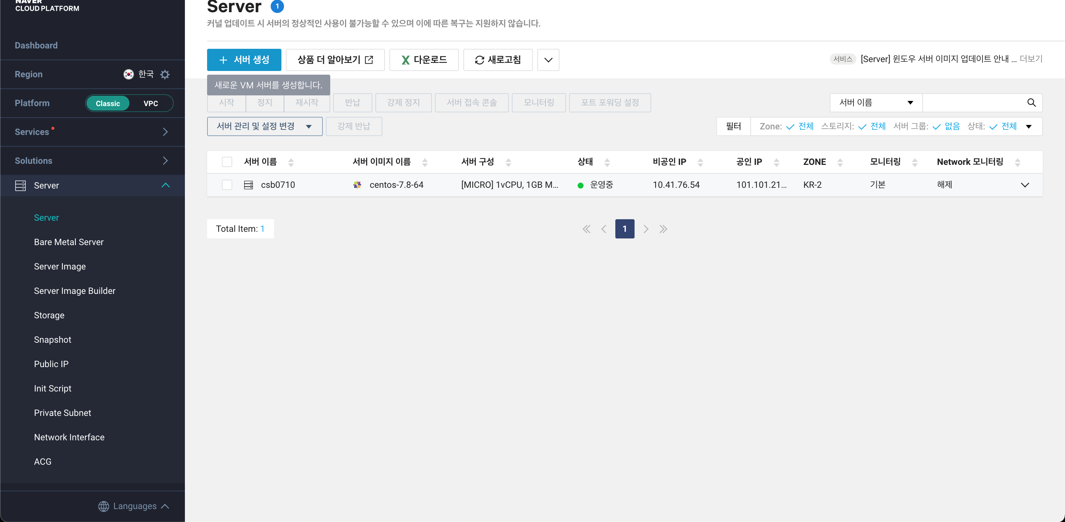
Task: Click the Languages globe icon
Action: (104, 506)
